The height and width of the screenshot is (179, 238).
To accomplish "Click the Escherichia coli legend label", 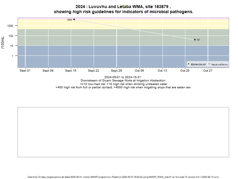I will click(x=198, y=64).
